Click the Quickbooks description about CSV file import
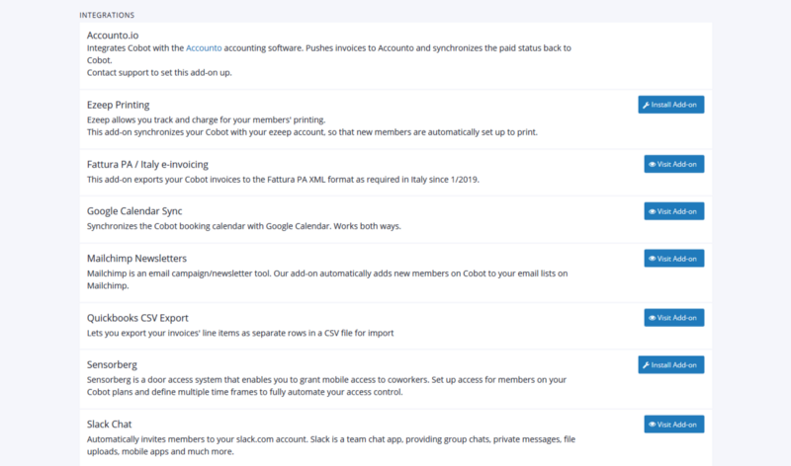This screenshot has height=466, width=791. tap(240, 333)
